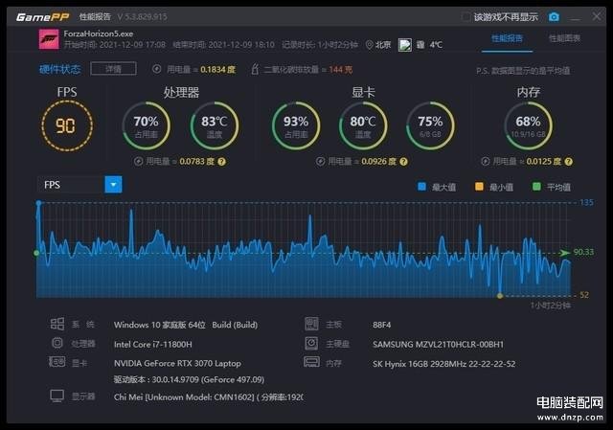The height and width of the screenshot is (430, 613).
Task: Minimize the GamePP window
Action: (575, 17)
